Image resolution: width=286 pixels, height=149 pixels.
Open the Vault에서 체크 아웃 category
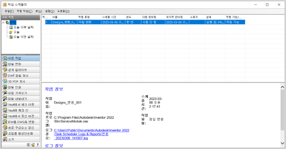[20, 105]
